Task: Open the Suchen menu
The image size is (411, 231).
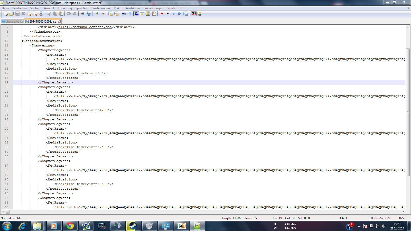Action: coord(35,8)
